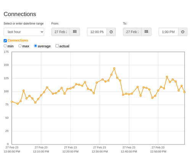The width and height of the screenshot is (191, 154).
Task: Click the first data point at 12:00:00 PM
Action: click(12, 102)
